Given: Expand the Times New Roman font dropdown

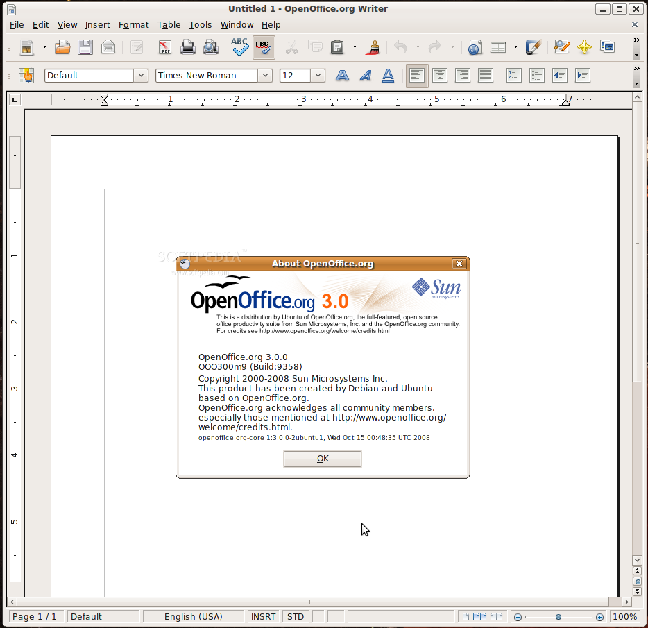Looking at the screenshot, I should tap(265, 76).
